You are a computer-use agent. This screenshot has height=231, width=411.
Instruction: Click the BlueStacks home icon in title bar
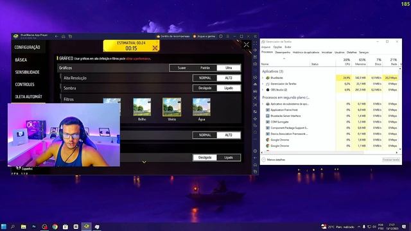pos(63,37)
